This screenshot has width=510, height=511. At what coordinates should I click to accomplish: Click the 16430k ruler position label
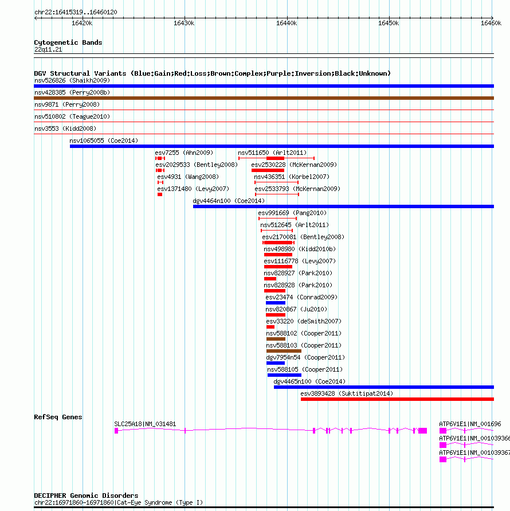tap(184, 24)
